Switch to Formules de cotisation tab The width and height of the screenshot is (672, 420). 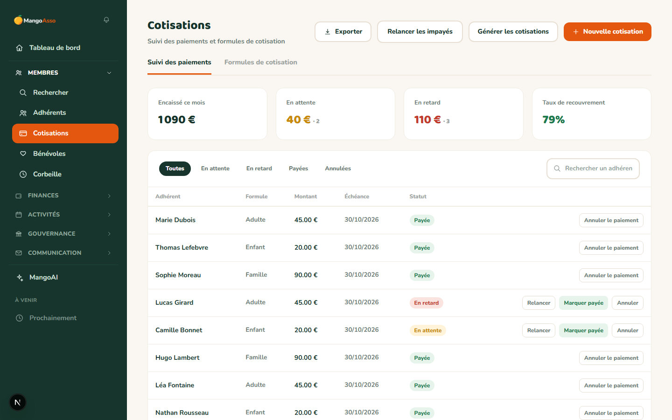pos(260,62)
